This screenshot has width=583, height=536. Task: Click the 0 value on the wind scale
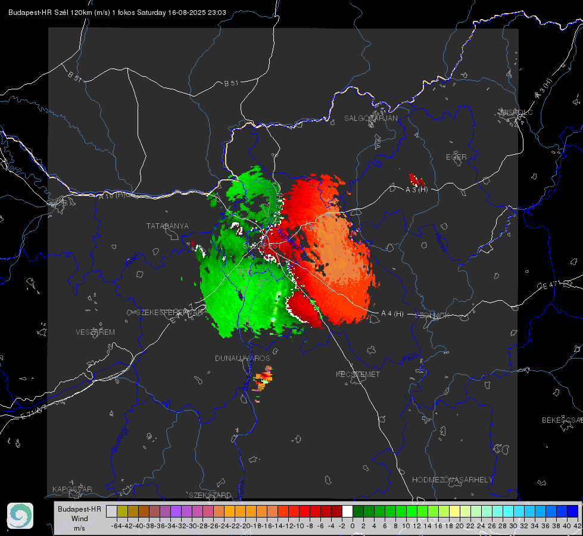(x=353, y=526)
